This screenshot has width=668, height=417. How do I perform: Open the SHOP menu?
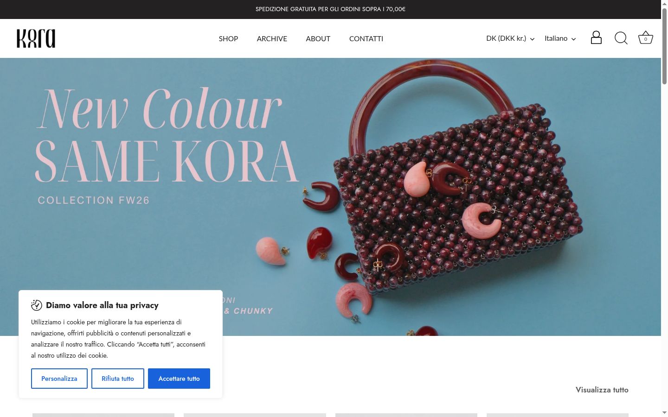(228, 38)
